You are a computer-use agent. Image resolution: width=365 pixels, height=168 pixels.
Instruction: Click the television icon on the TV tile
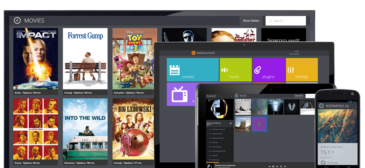click(179, 94)
